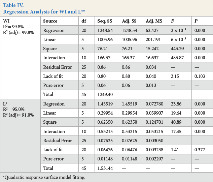Select the WI Regression Seq. SS value 1248.54
This screenshot has width=213, height=182.
(x=105, y=30)
